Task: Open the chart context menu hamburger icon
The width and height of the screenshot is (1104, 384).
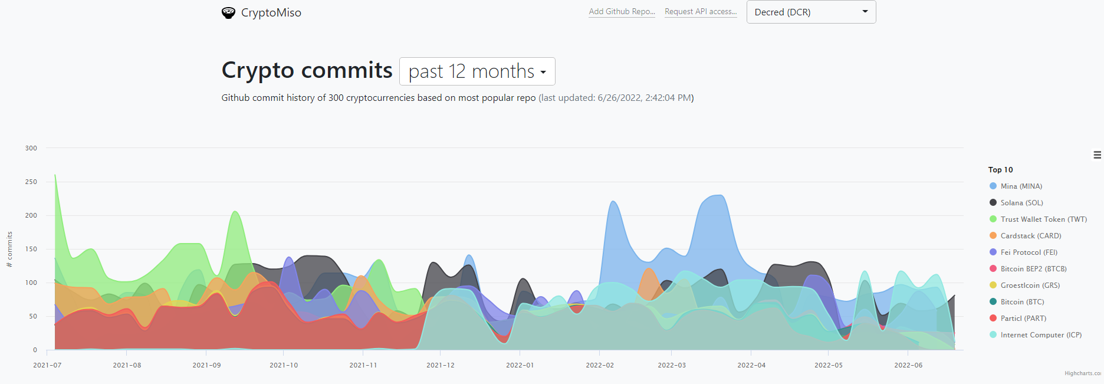Action: click(x=1098, y=155)
